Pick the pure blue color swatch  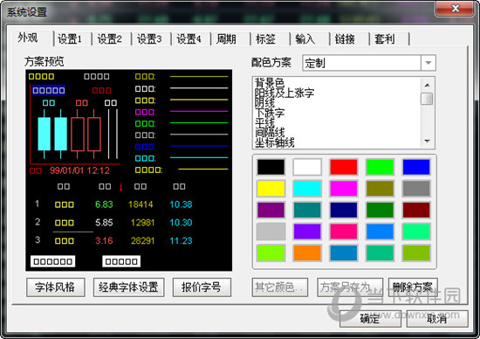pos(416,167)
